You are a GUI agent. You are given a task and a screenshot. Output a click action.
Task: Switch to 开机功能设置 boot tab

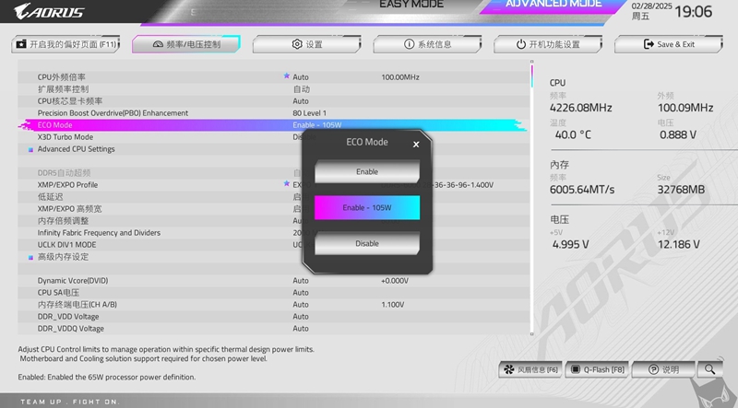click(548, 44)
